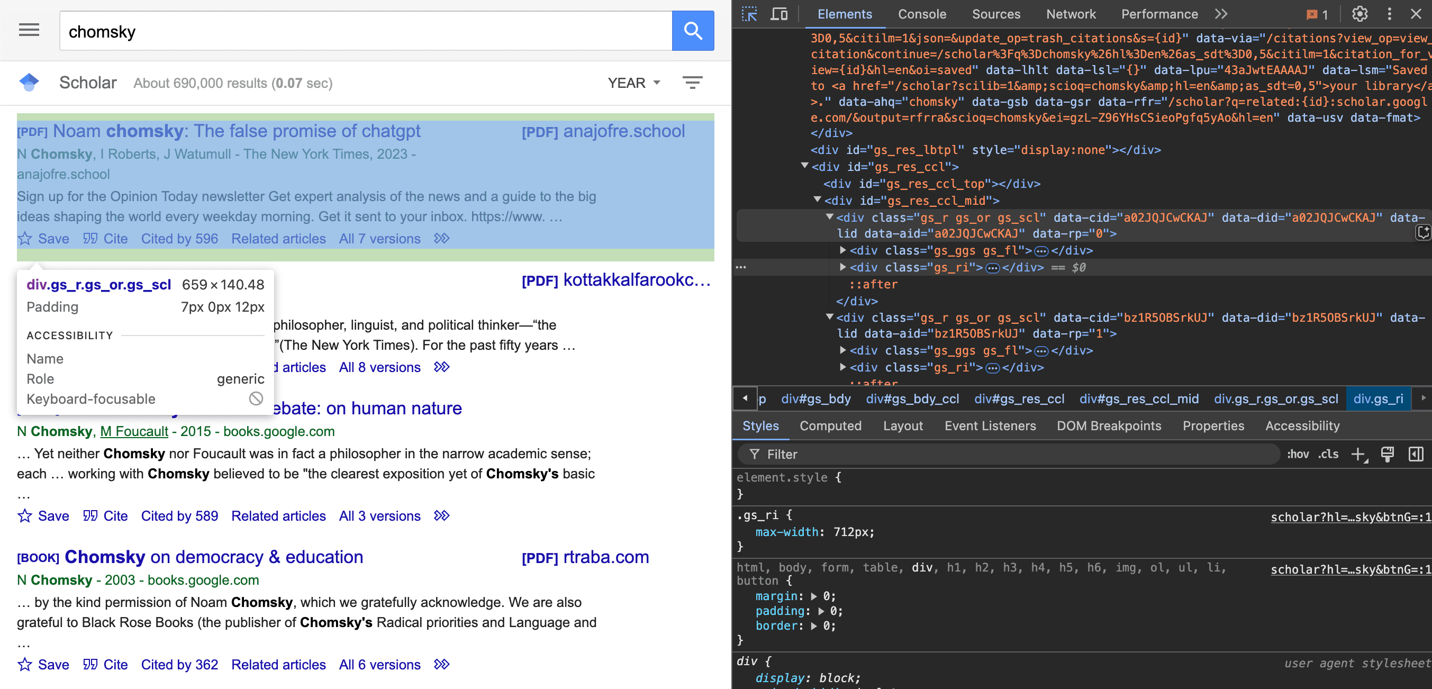
Task: Expand more options arrows after All 3 versions
Action: click(x=441, y=516)
